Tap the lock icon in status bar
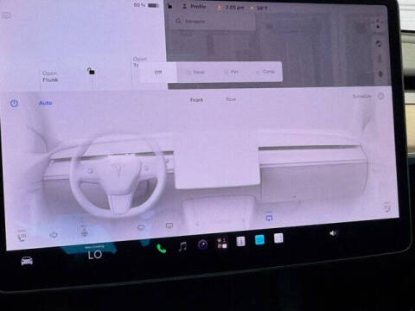This screenshot has width=415, height=311. (x=170, y=5)
